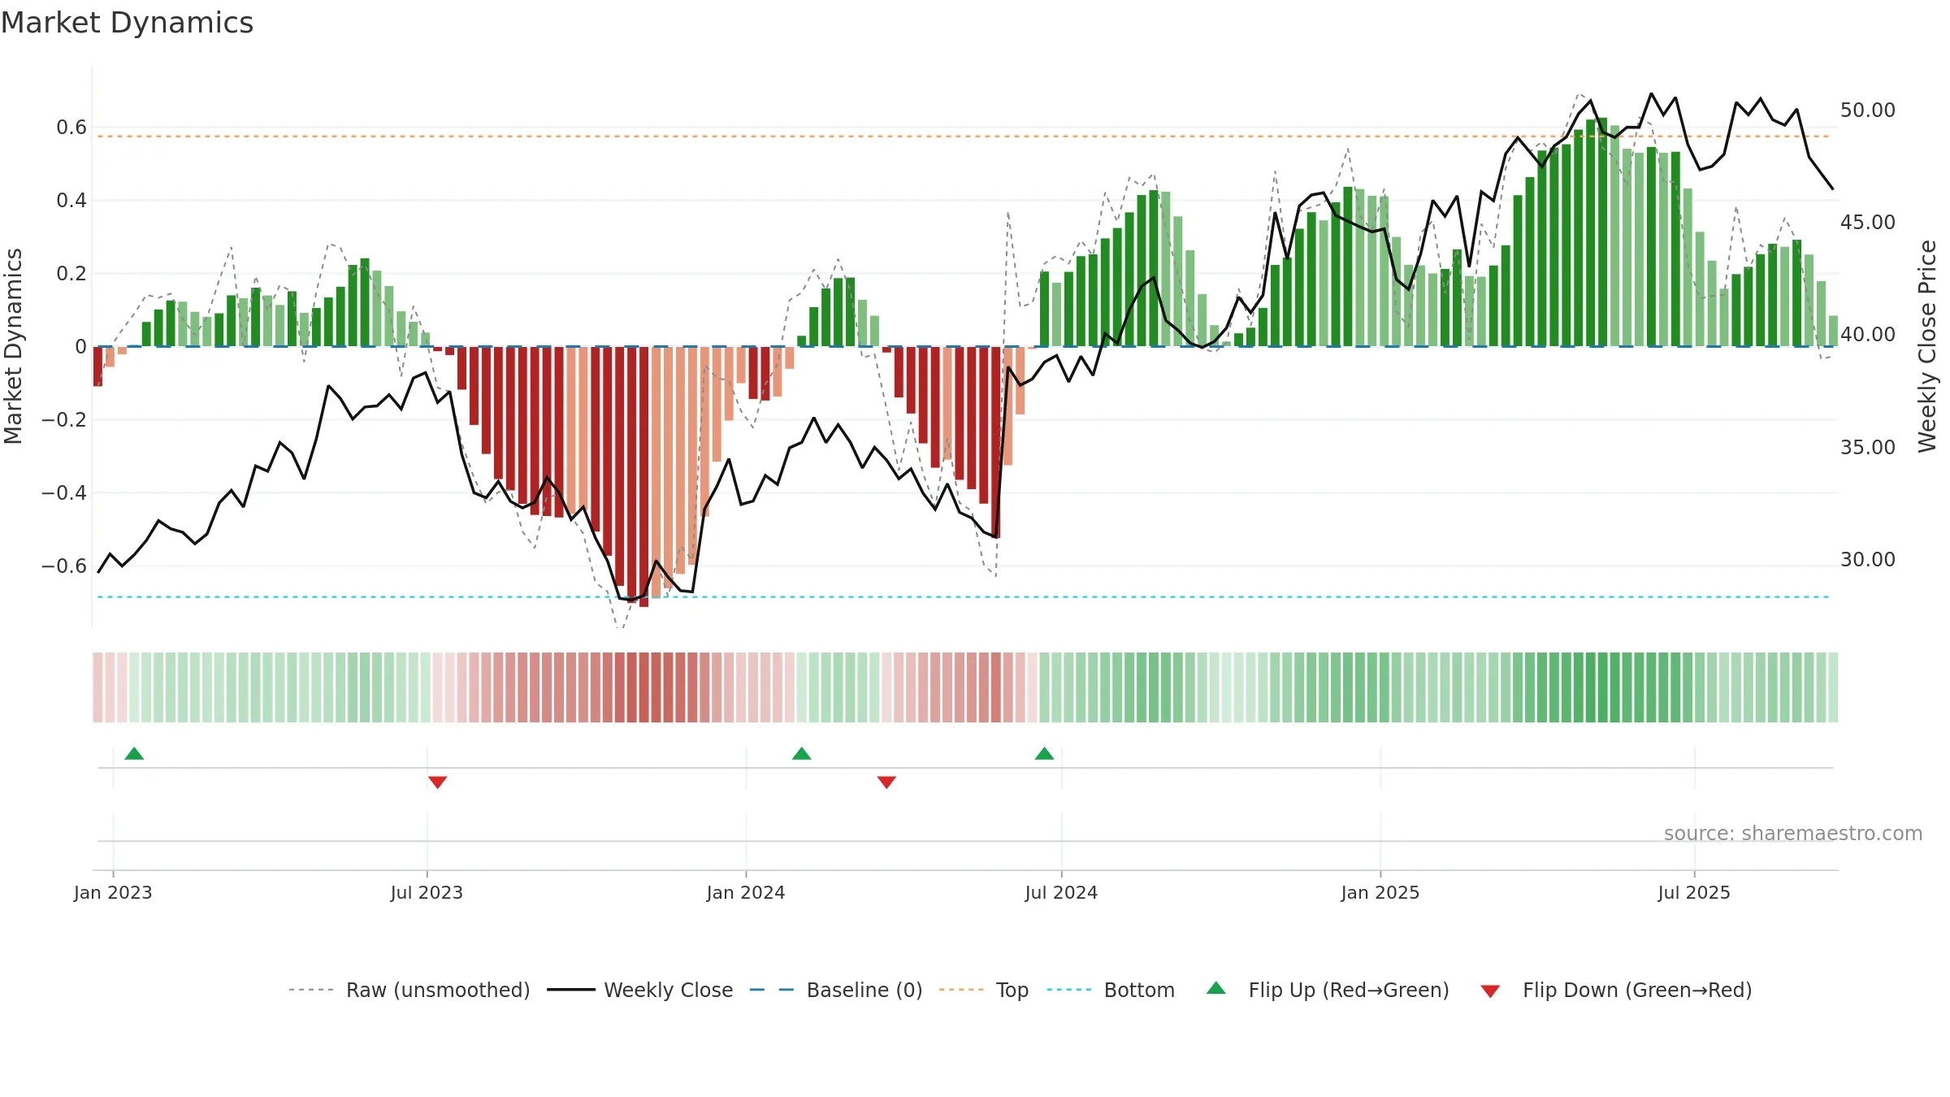Select the Flip Down marker in spring 2024
This screenshot has width=1950, height=1097.
click(886, 783)
